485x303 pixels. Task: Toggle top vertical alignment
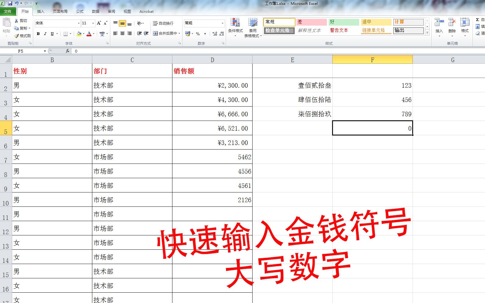tap(115, 23)
